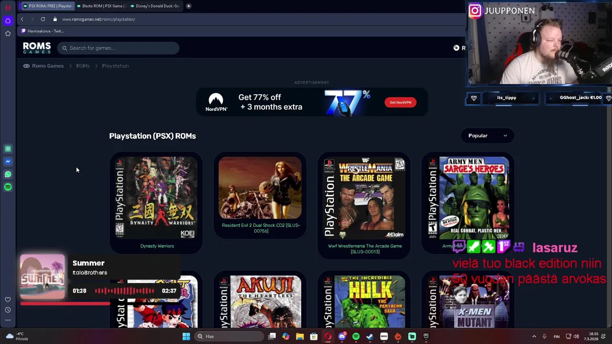Open the Popular sort dropdown

(487, 136)
